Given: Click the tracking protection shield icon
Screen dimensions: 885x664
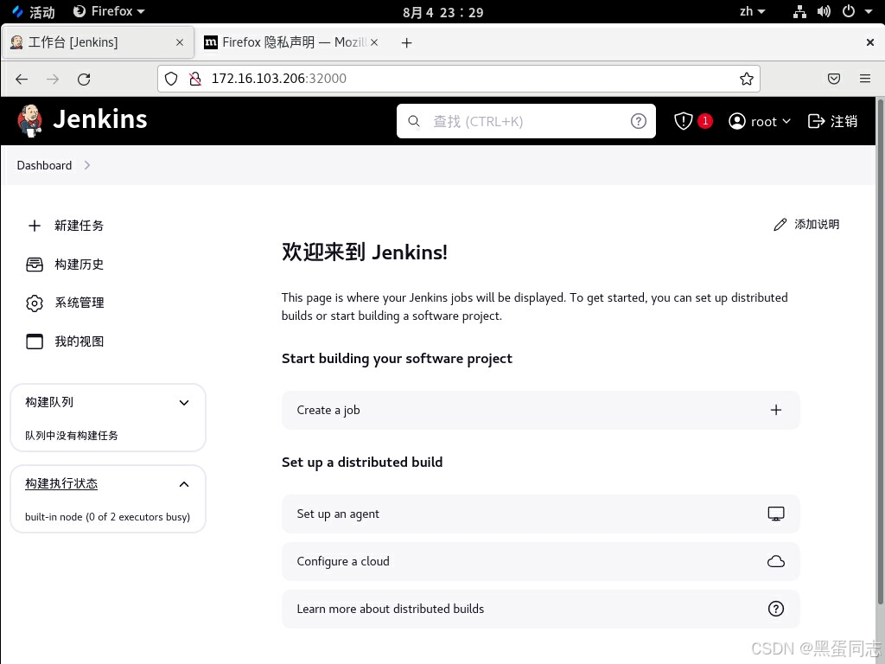Looking at the screenshot, I should pyautogui.click(x=171, y=79).
